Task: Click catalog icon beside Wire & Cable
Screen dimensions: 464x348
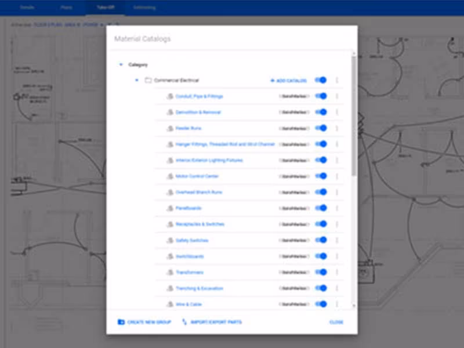Action: click(x=170, y=304)
